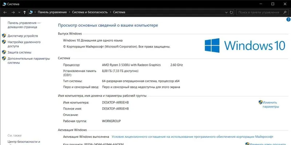Expand chevron after Система и безопасность

pos(111,12)
